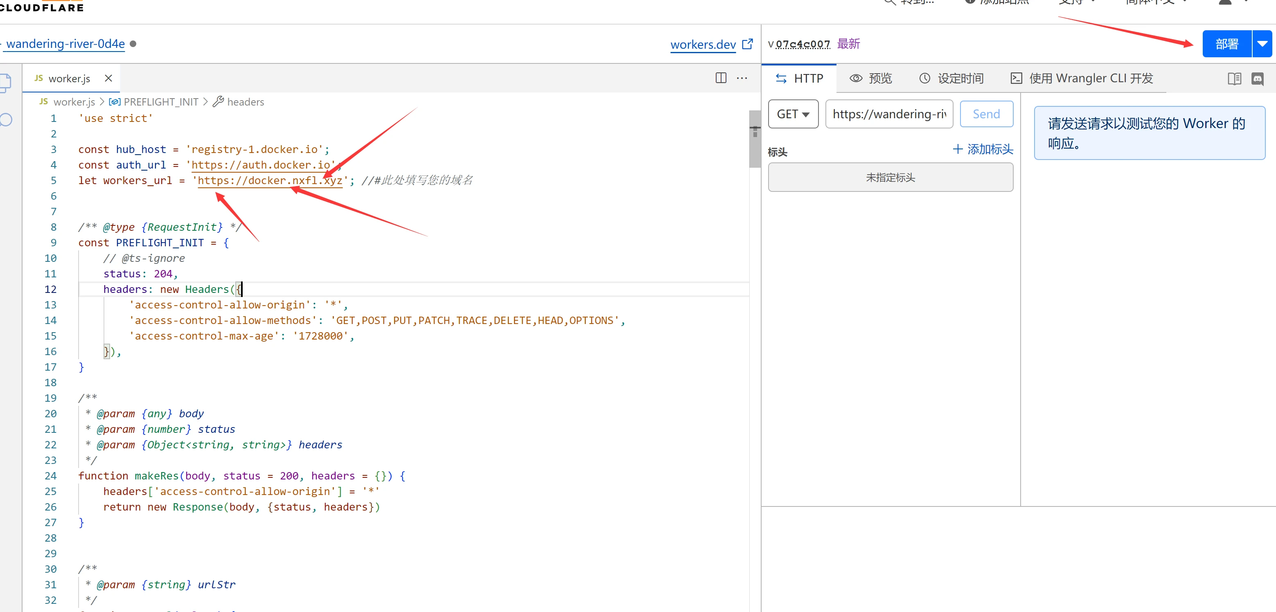Click the Send request button
1276x612 pixels.
click(985, 114)
